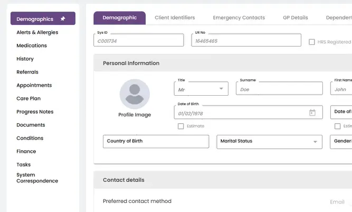Open Medications in the sidebar
The width and height of the screenshot is (352, 212).
(32, 45)
